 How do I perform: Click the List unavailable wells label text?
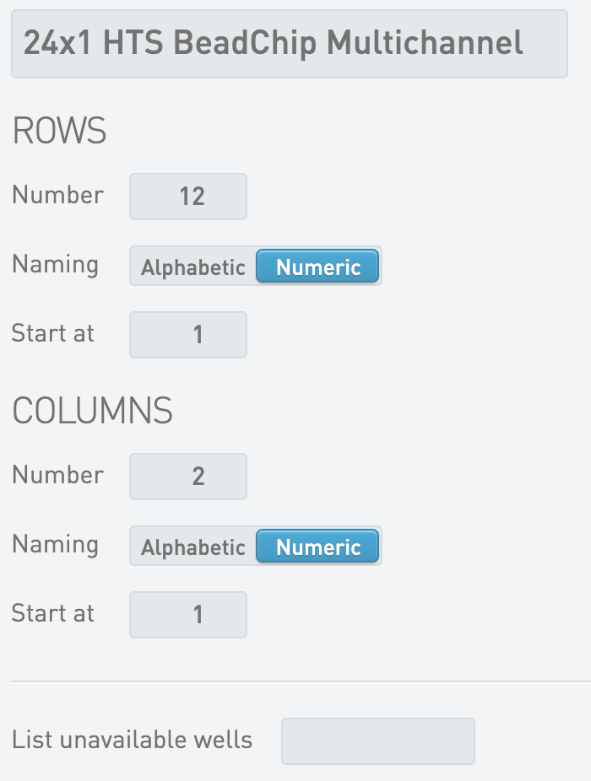coord(132,741)
